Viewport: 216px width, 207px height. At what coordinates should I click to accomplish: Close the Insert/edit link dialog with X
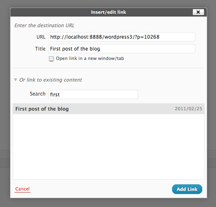(198, 12)
